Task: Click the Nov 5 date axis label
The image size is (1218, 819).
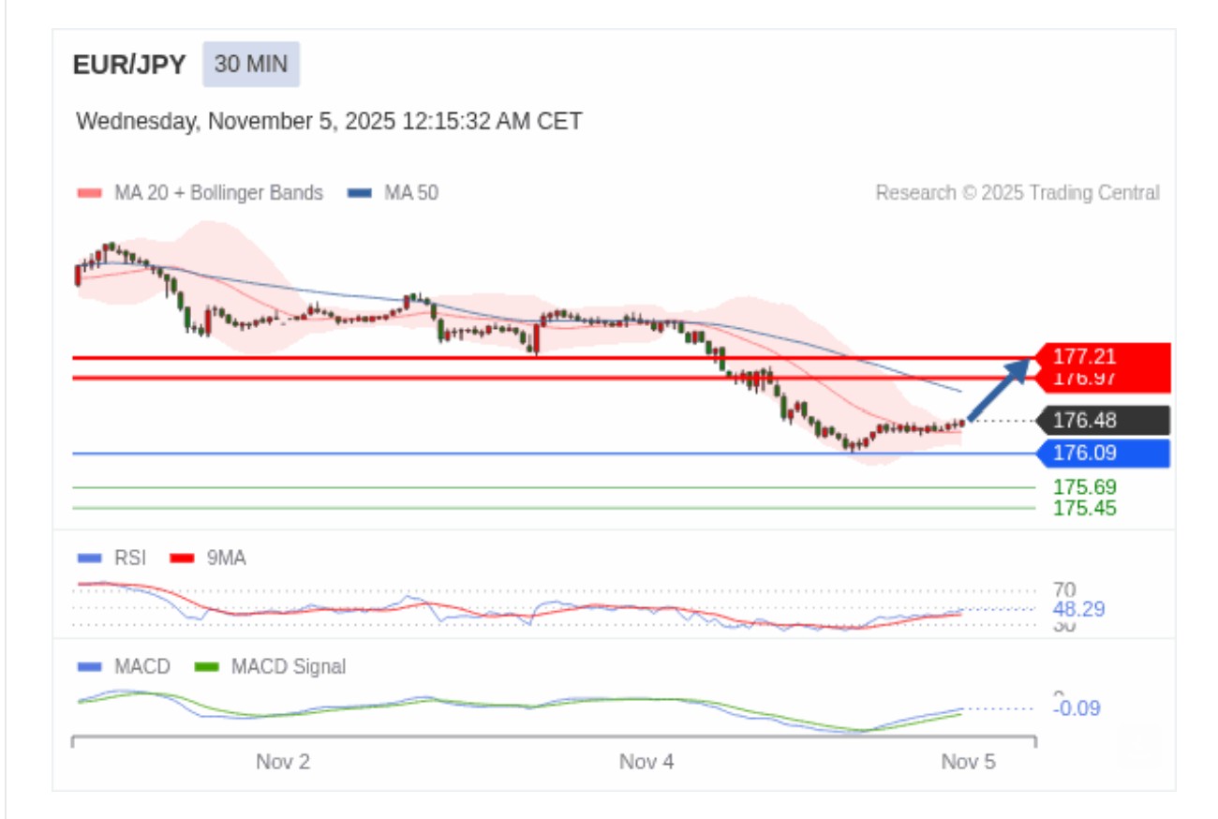Action: click(x=968, y=762)
